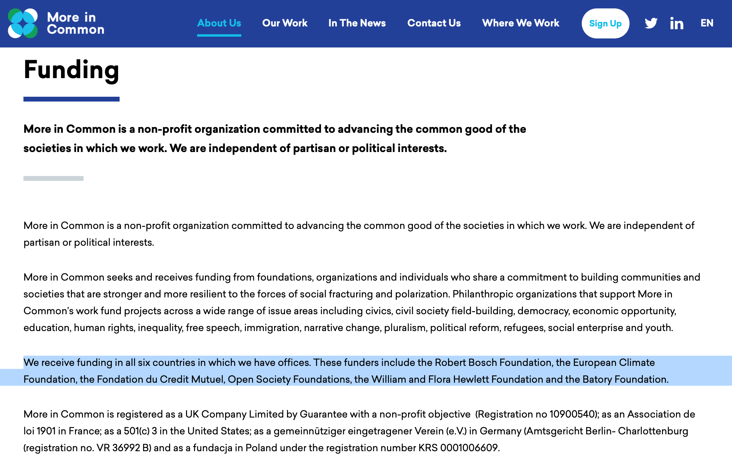Open the About Us menu
The width and height of the screenshot is (732, 459).
tap(219, 23)
